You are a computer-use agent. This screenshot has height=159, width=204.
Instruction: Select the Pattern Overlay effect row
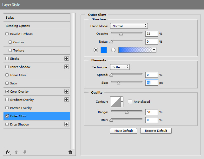37,108
